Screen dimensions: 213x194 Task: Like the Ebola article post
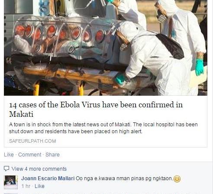click(9, 155)
